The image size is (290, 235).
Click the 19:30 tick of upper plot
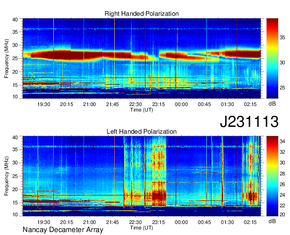43,104
